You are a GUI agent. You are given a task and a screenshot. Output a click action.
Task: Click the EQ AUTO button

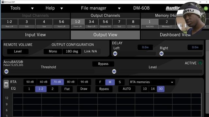click(x=127, y=89)
